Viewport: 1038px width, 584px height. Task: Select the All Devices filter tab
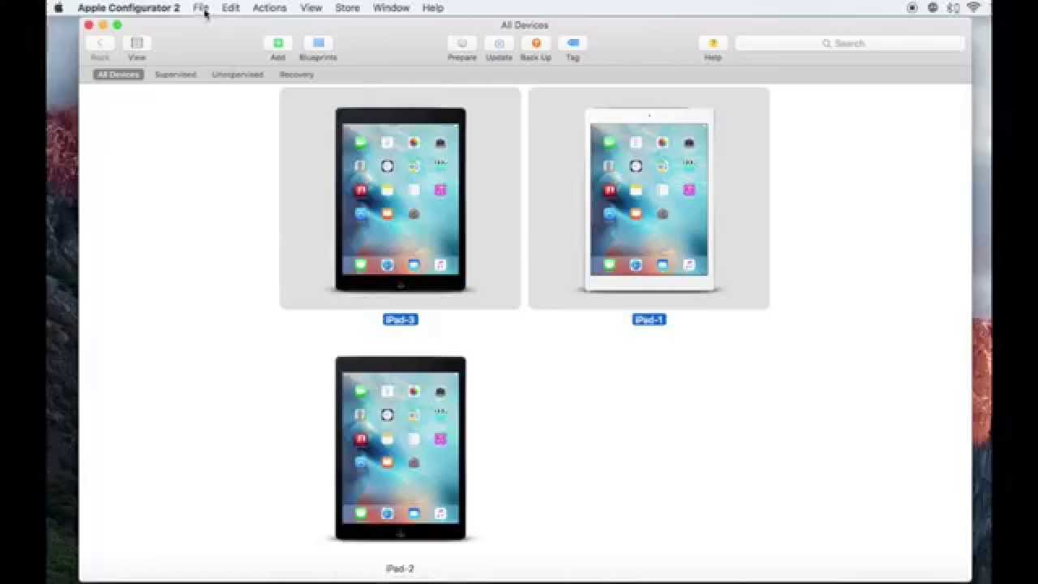(118, 75)
